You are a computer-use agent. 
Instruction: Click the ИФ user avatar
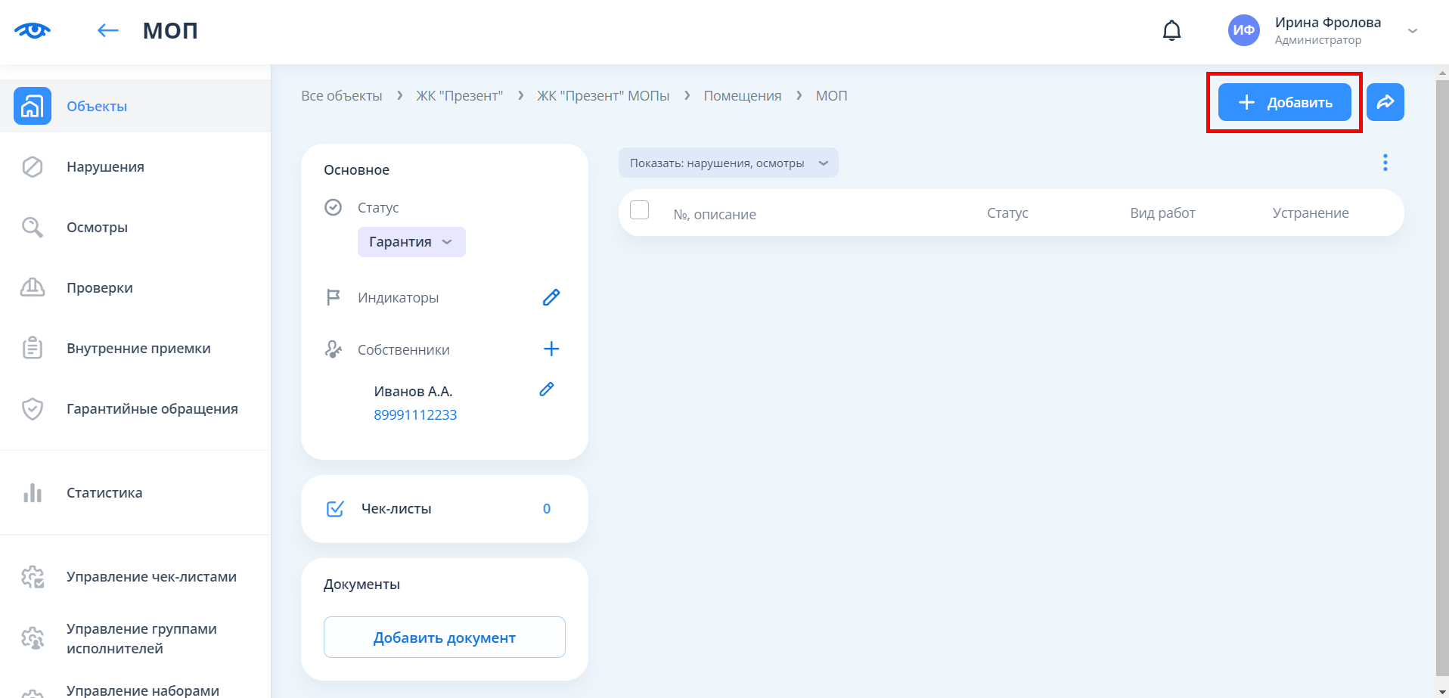1243,31
